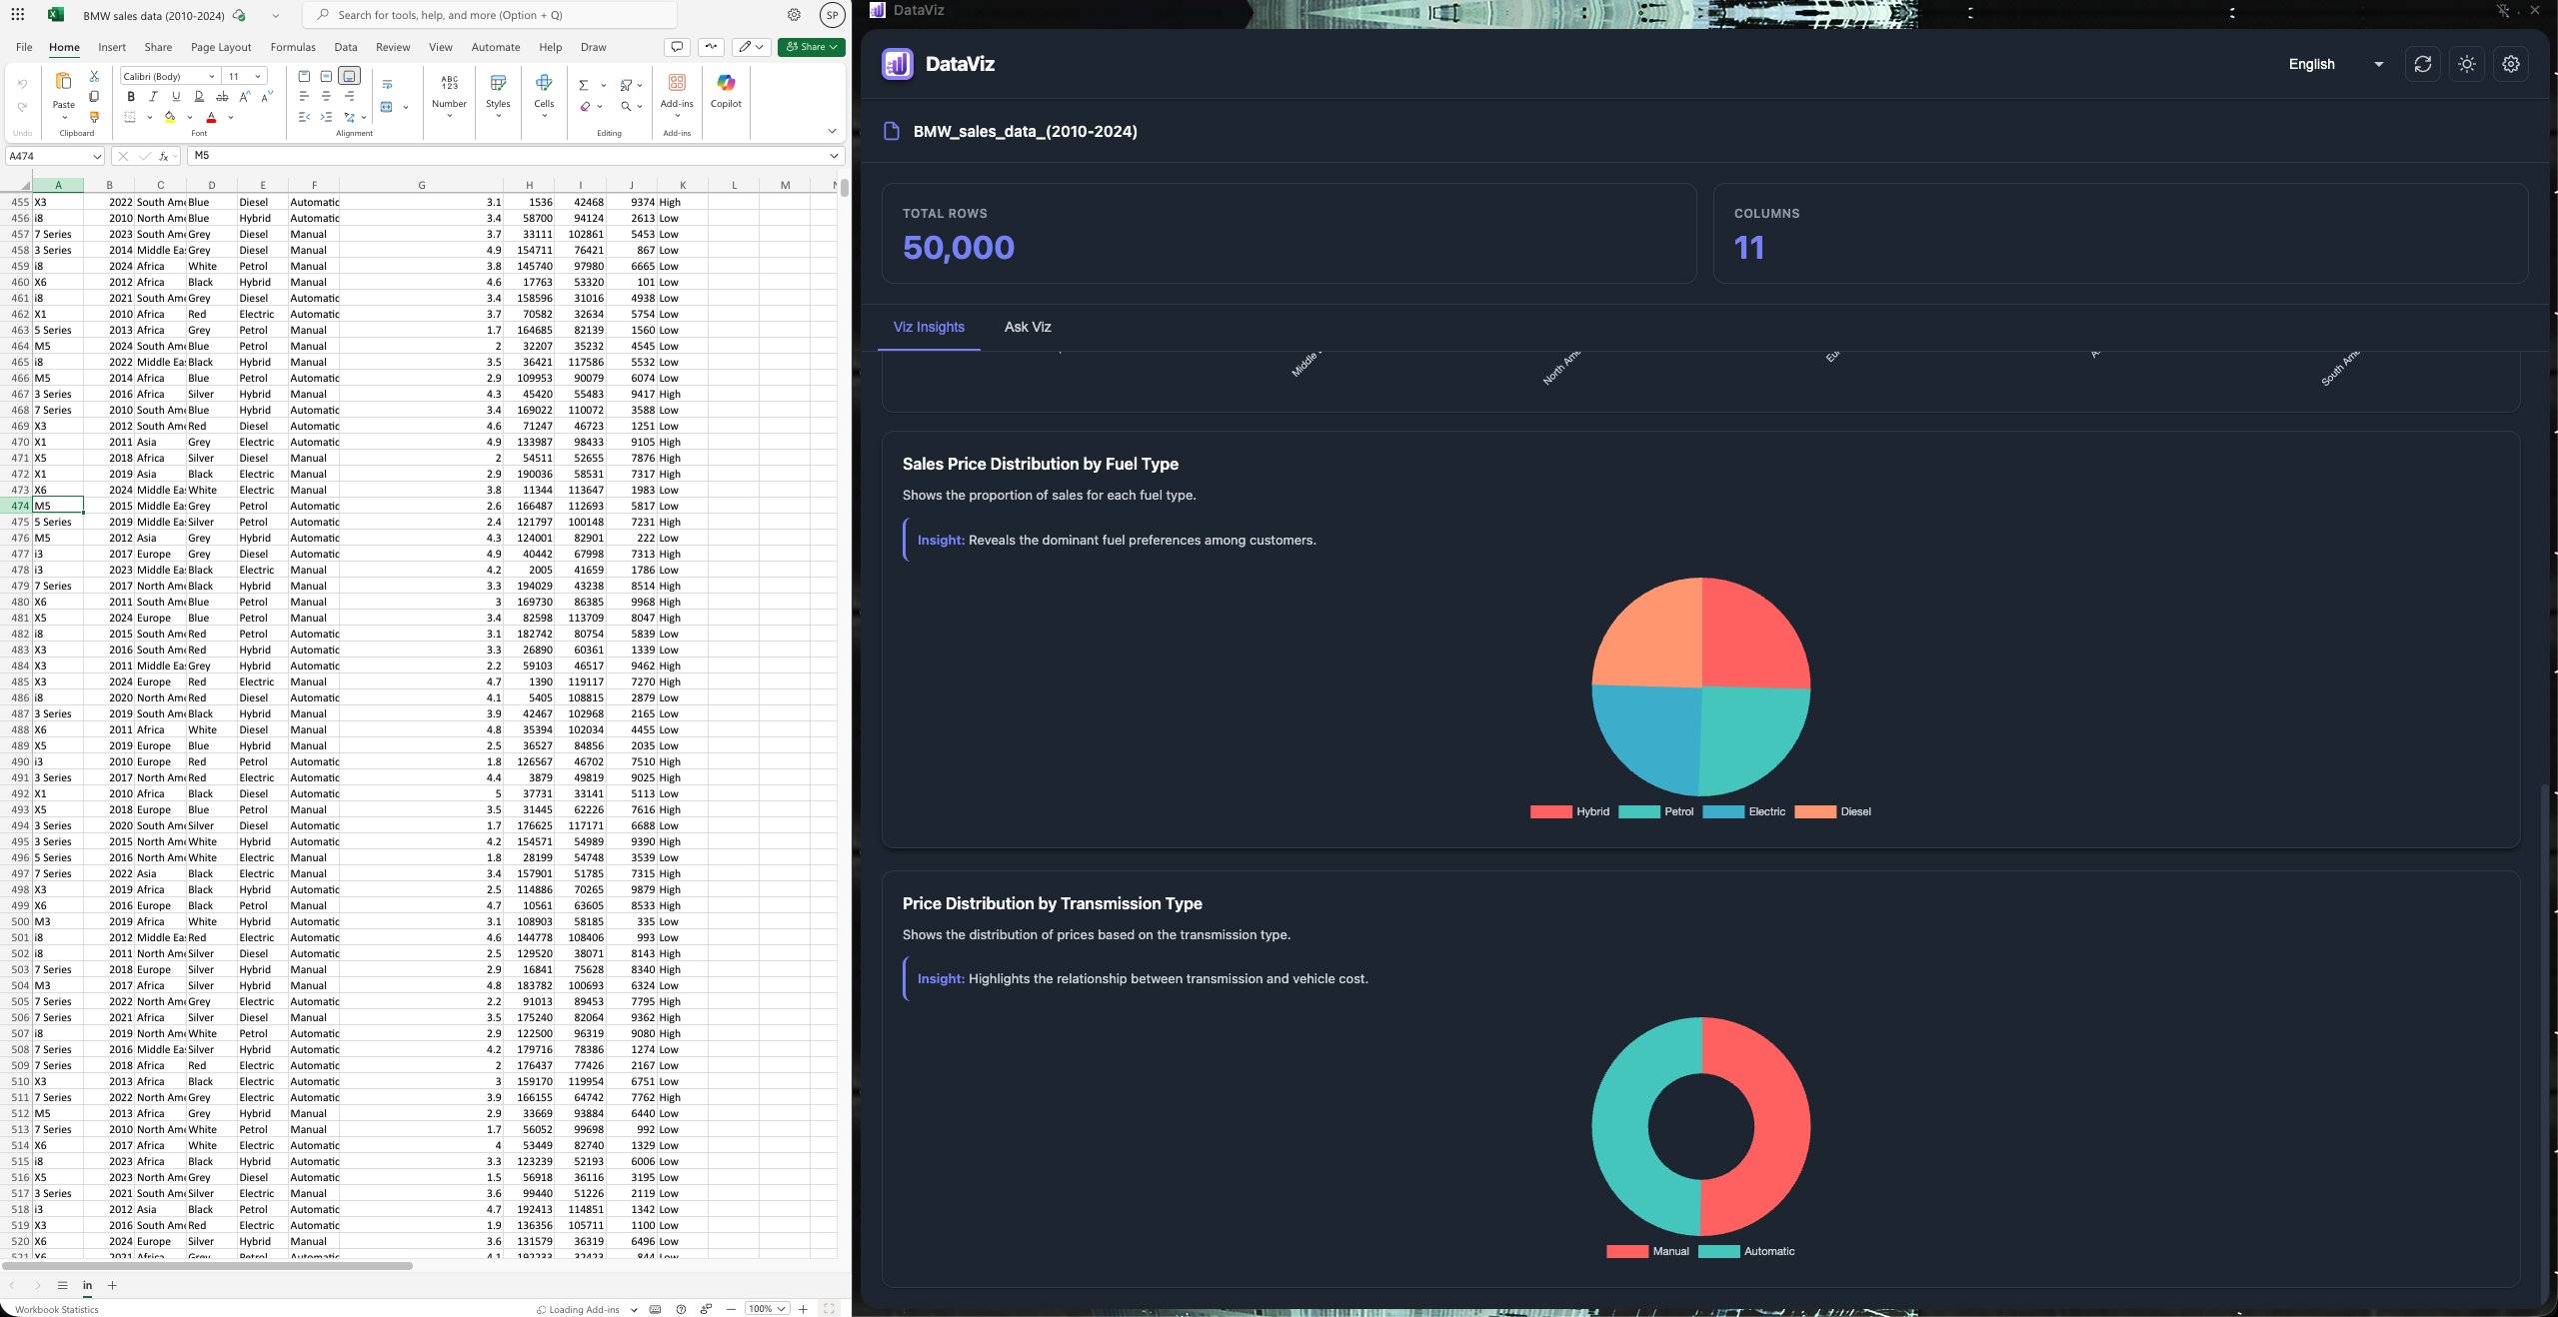
Task: Click the Format Painter brush icon
Action: tap(94, 117)
